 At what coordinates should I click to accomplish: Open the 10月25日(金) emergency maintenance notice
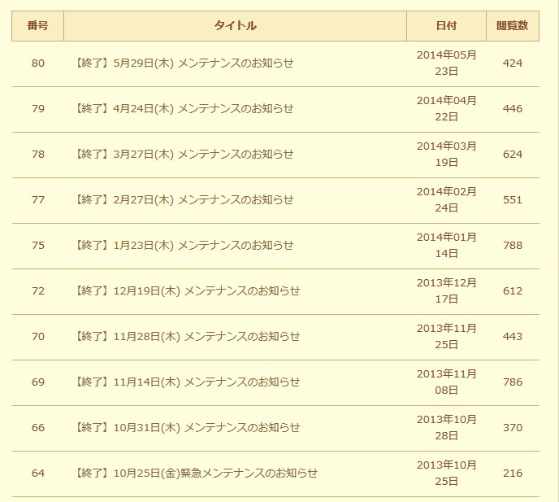coord(196,474)
